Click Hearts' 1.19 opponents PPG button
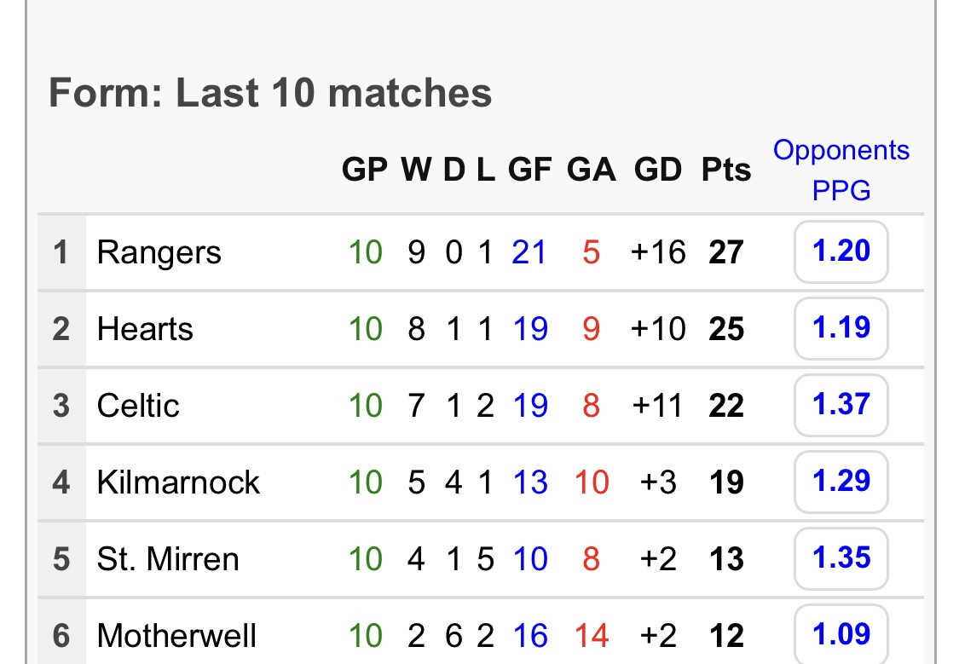 (x=841, y=328)
